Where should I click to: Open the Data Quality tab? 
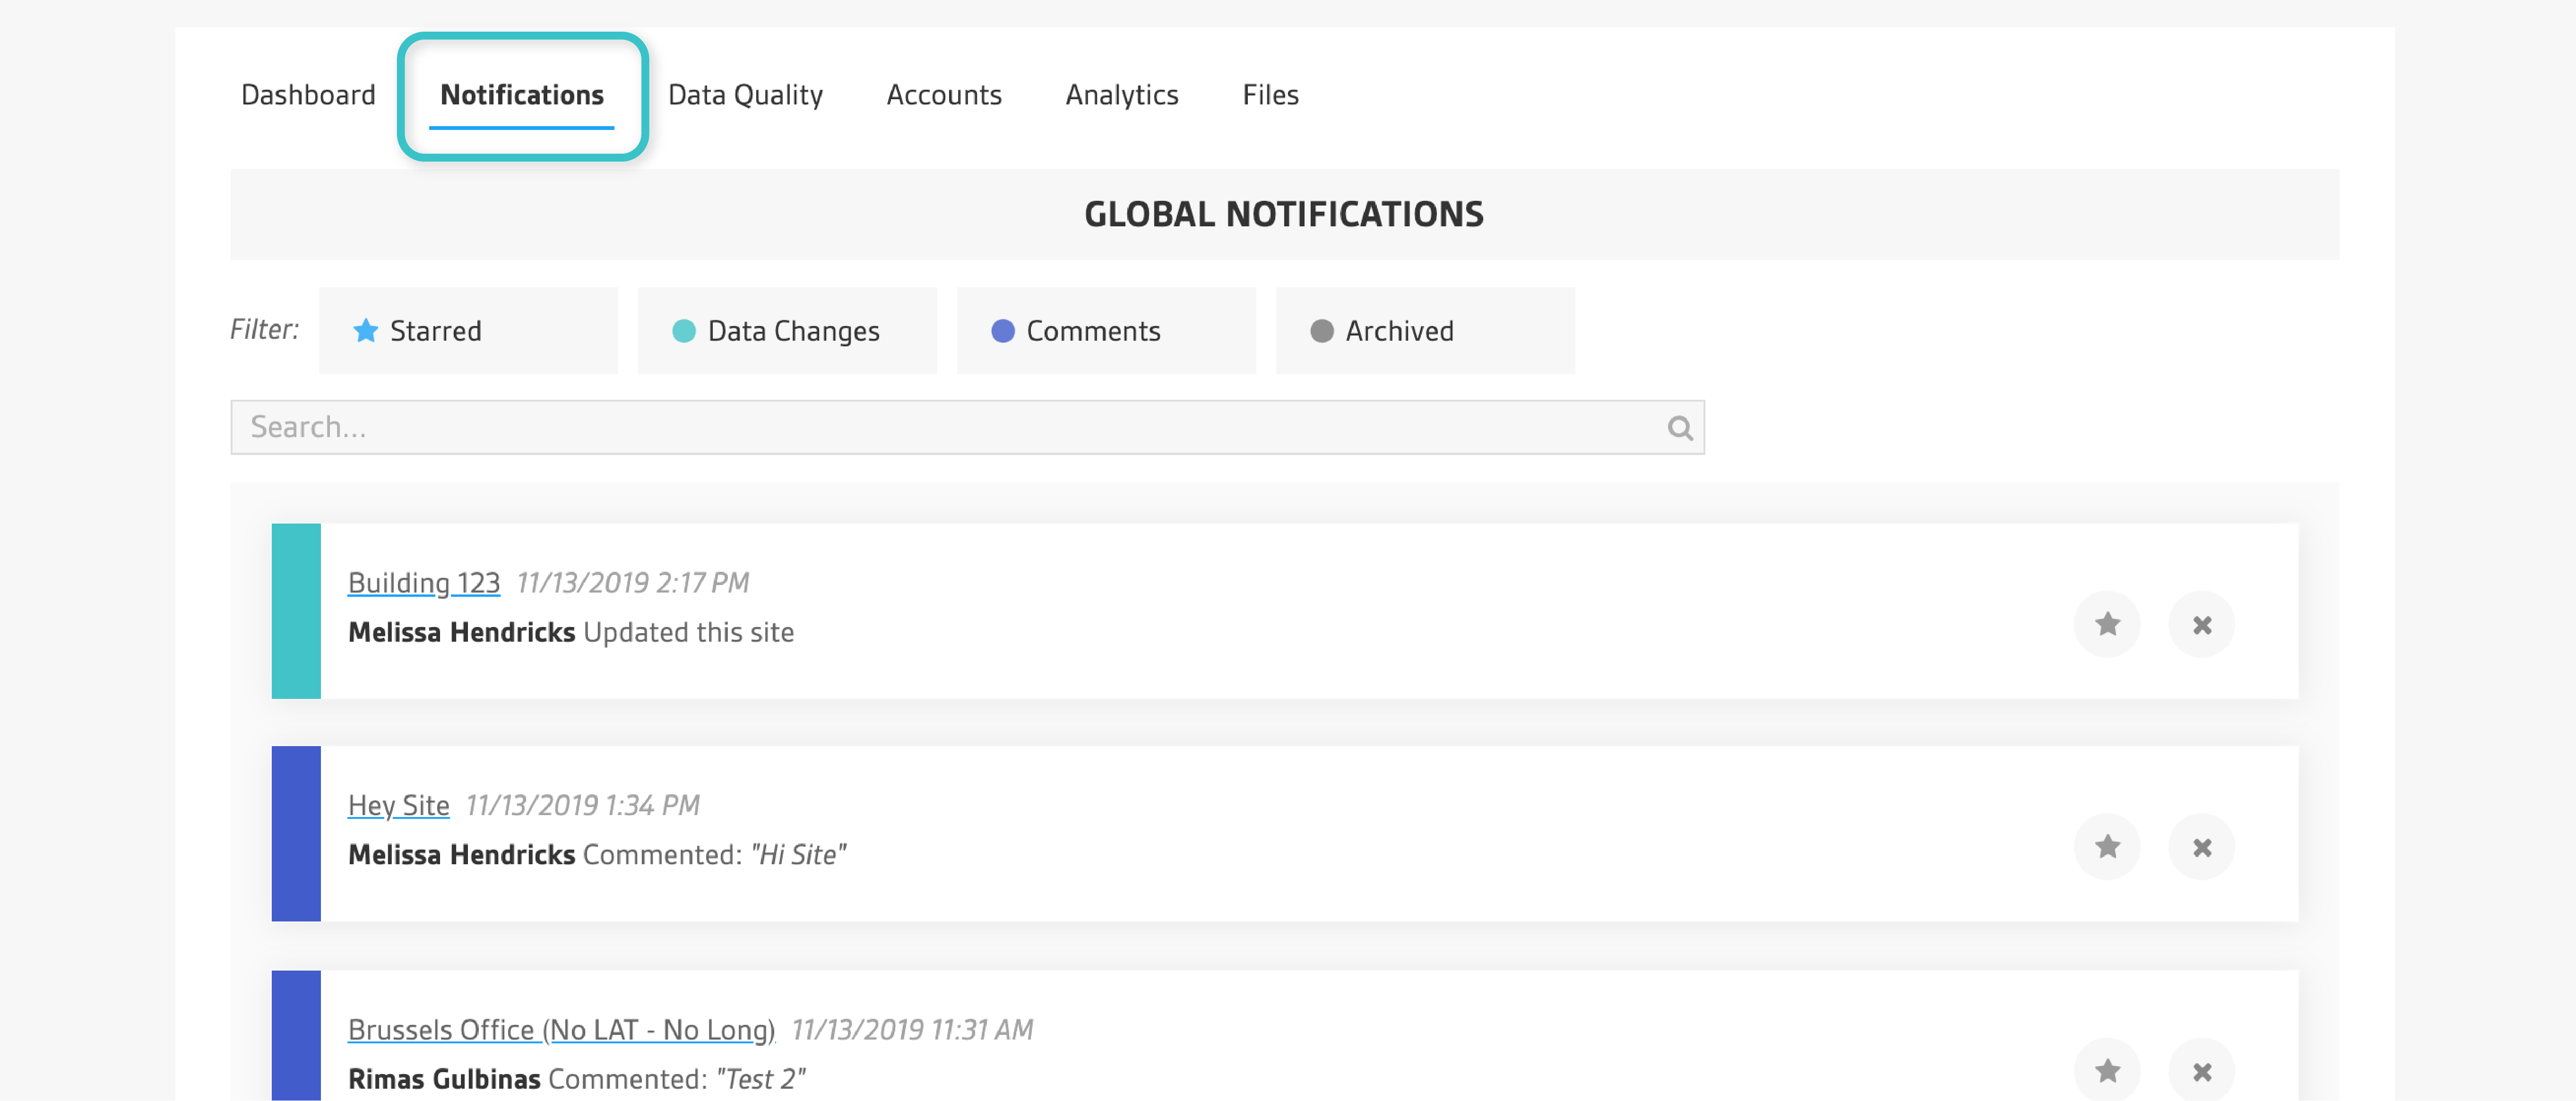coord(745,94)
